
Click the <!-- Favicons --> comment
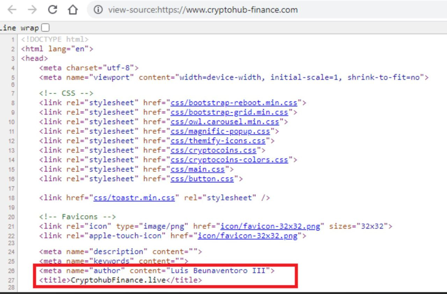coord(77,217)
